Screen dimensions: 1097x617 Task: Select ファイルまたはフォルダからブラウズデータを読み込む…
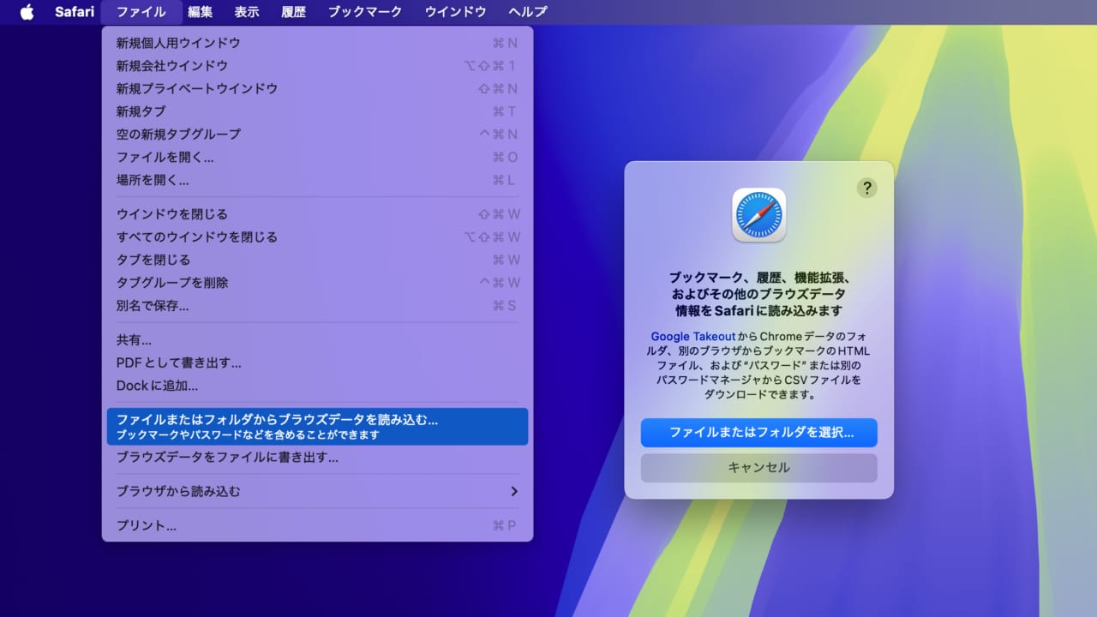coord(317,427)
